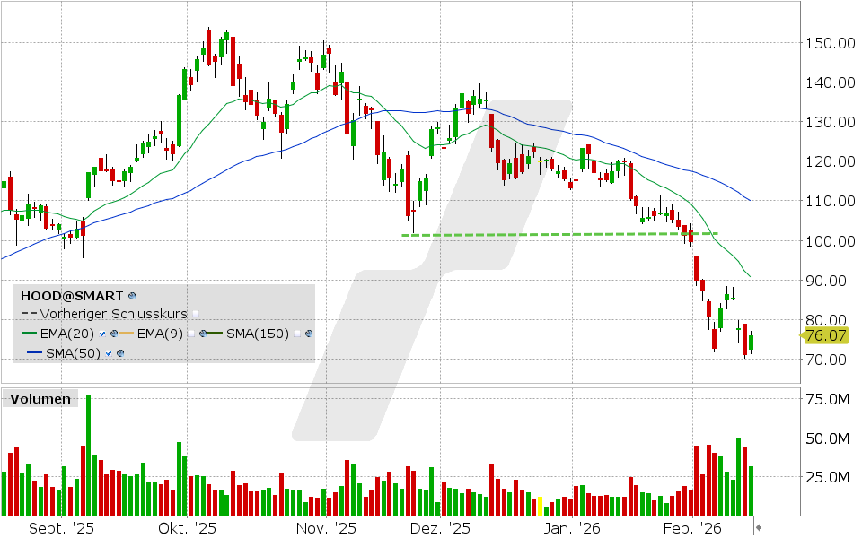The image size is (862, 538).
Task: Click the Feb. '26 label on time axis
Action: pos(698,529)
